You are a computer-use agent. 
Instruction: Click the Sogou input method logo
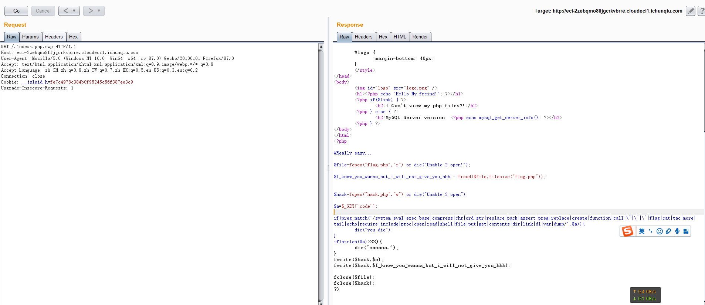[x=627, y=231]
